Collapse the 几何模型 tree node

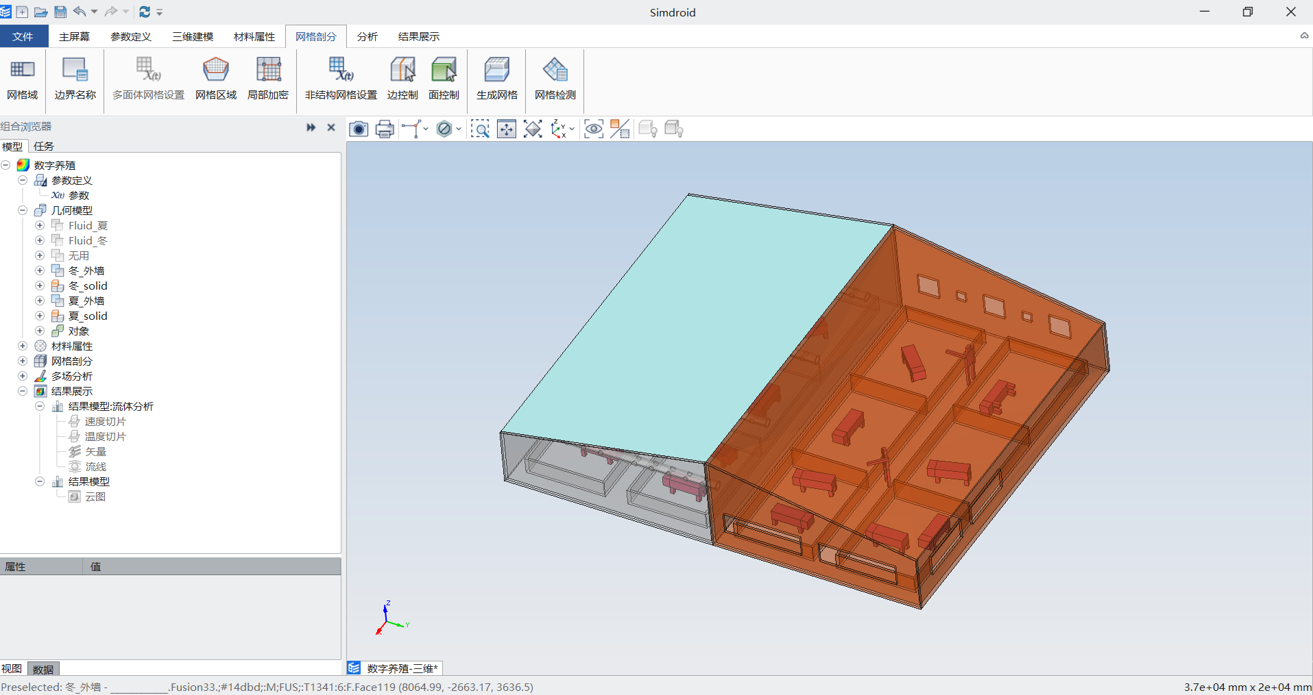23,210
